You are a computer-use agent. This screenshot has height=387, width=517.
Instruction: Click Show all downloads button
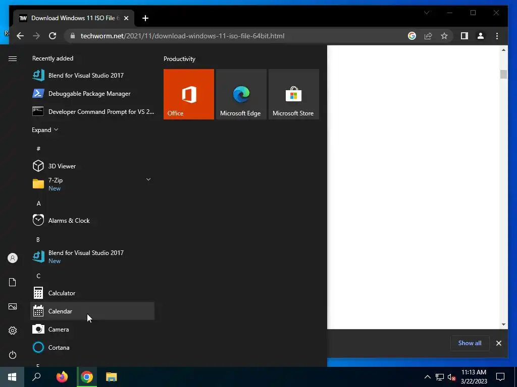point(470,343)
